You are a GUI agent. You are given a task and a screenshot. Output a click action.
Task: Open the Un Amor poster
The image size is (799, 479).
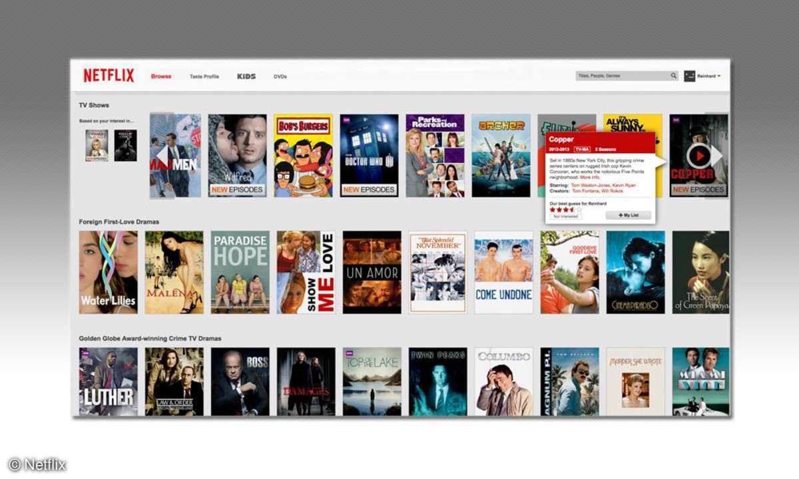click(372, 272)
